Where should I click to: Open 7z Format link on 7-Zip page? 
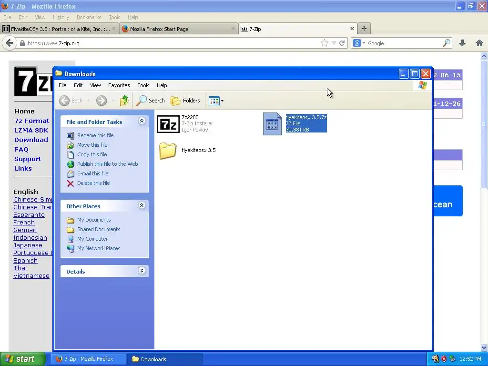click(x=32, y=121)
